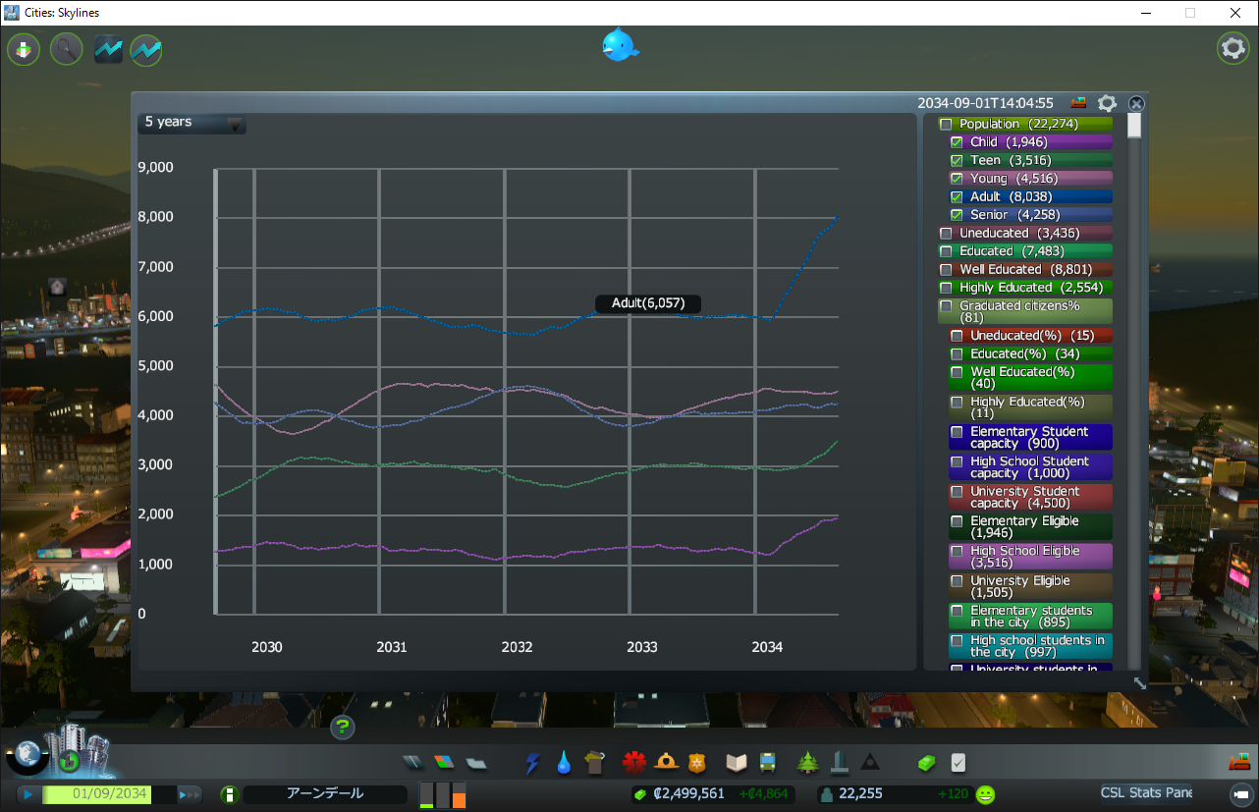Open the Healthcare red cross menu
This screenshot has height=812, width=1259.
633,763
